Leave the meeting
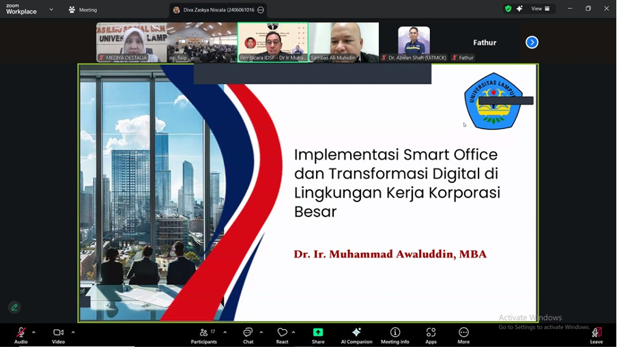The height and width of the screenshot is (347, 617). [x=597, y=334]
